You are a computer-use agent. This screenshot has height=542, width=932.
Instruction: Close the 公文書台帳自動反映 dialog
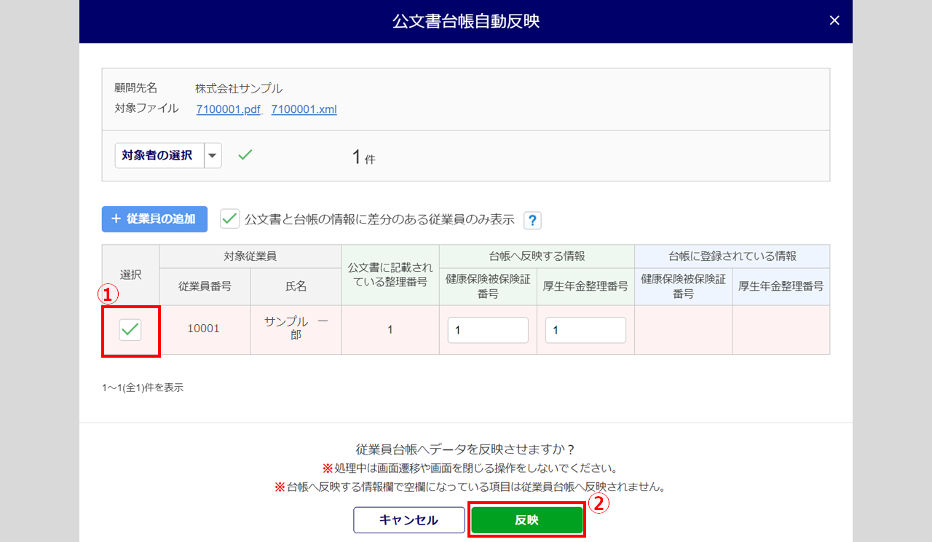tap(834, 21)
